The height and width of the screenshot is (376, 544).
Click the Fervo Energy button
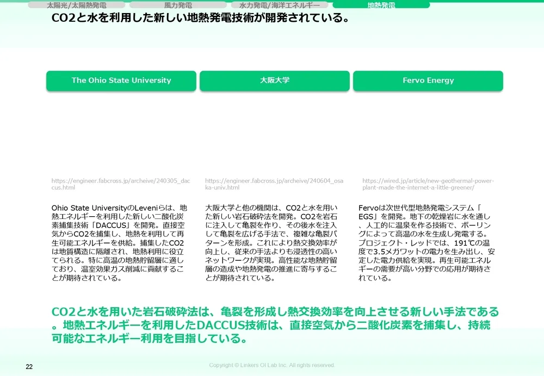point(428,80)
